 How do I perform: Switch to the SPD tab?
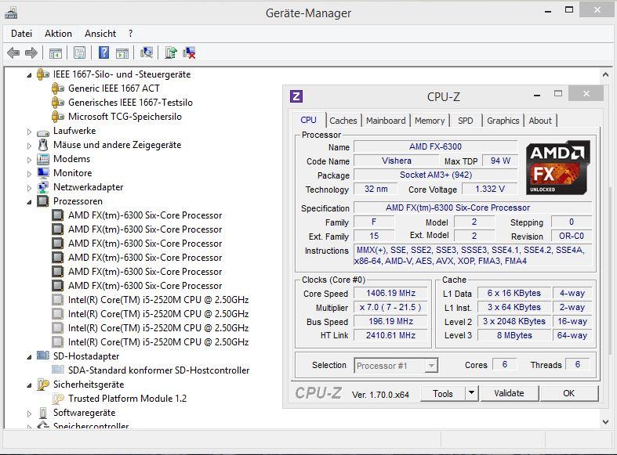466,121
